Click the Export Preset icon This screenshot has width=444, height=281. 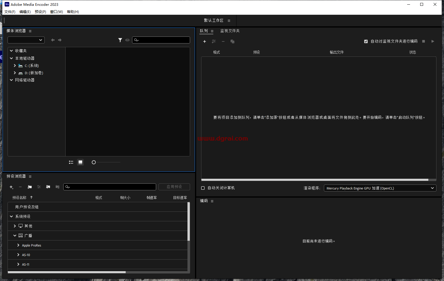(57, 187)
